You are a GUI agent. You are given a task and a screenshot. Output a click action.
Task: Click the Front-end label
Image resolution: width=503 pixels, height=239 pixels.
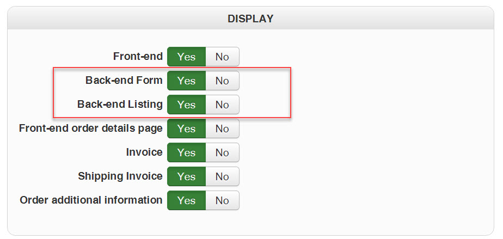138,56
